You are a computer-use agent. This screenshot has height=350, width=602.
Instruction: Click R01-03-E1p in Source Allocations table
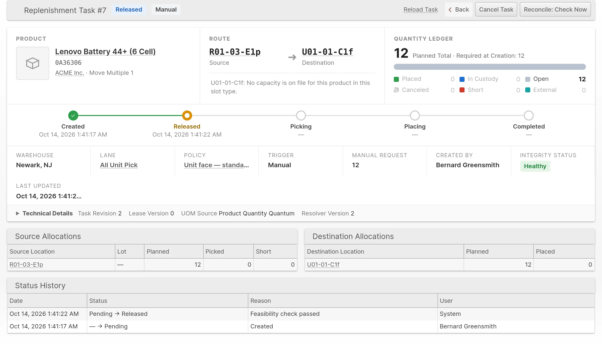(26, 265)
